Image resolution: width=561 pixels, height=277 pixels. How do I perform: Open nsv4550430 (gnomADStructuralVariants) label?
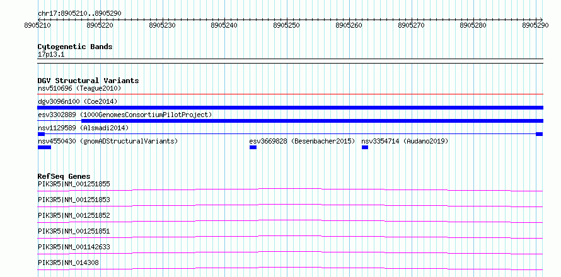pos(108,141)
